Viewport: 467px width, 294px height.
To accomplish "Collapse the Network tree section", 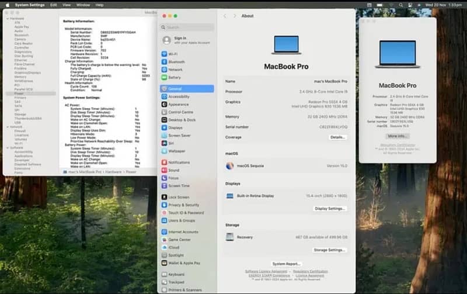I will pyautogui.click(x=8, y=126).
